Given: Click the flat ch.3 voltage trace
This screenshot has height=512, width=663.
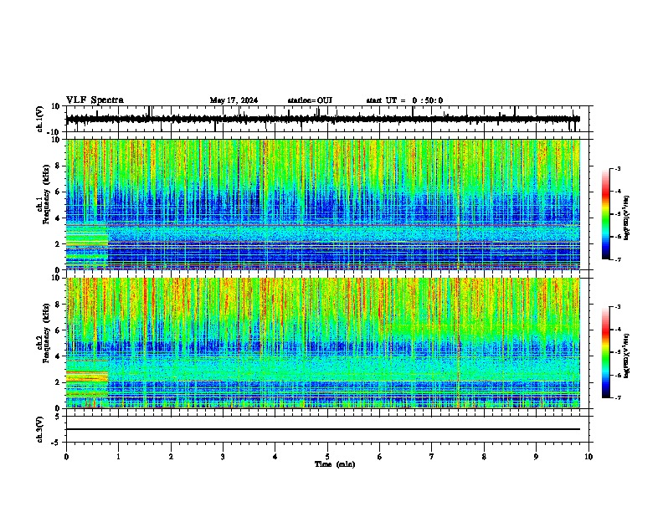Looking at the screenshot, I should [323, 429].
